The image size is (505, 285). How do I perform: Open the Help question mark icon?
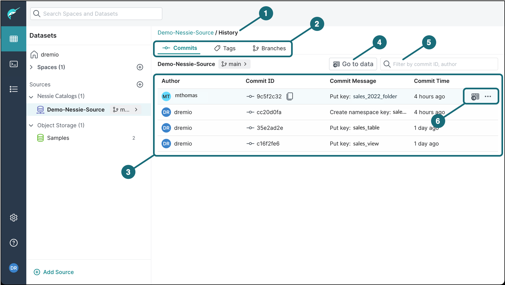tap(14, 243)
